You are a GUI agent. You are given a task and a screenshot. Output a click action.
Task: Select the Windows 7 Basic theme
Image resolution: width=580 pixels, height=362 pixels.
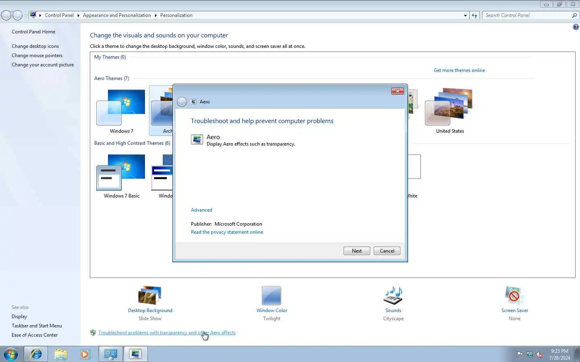(121, 176)
